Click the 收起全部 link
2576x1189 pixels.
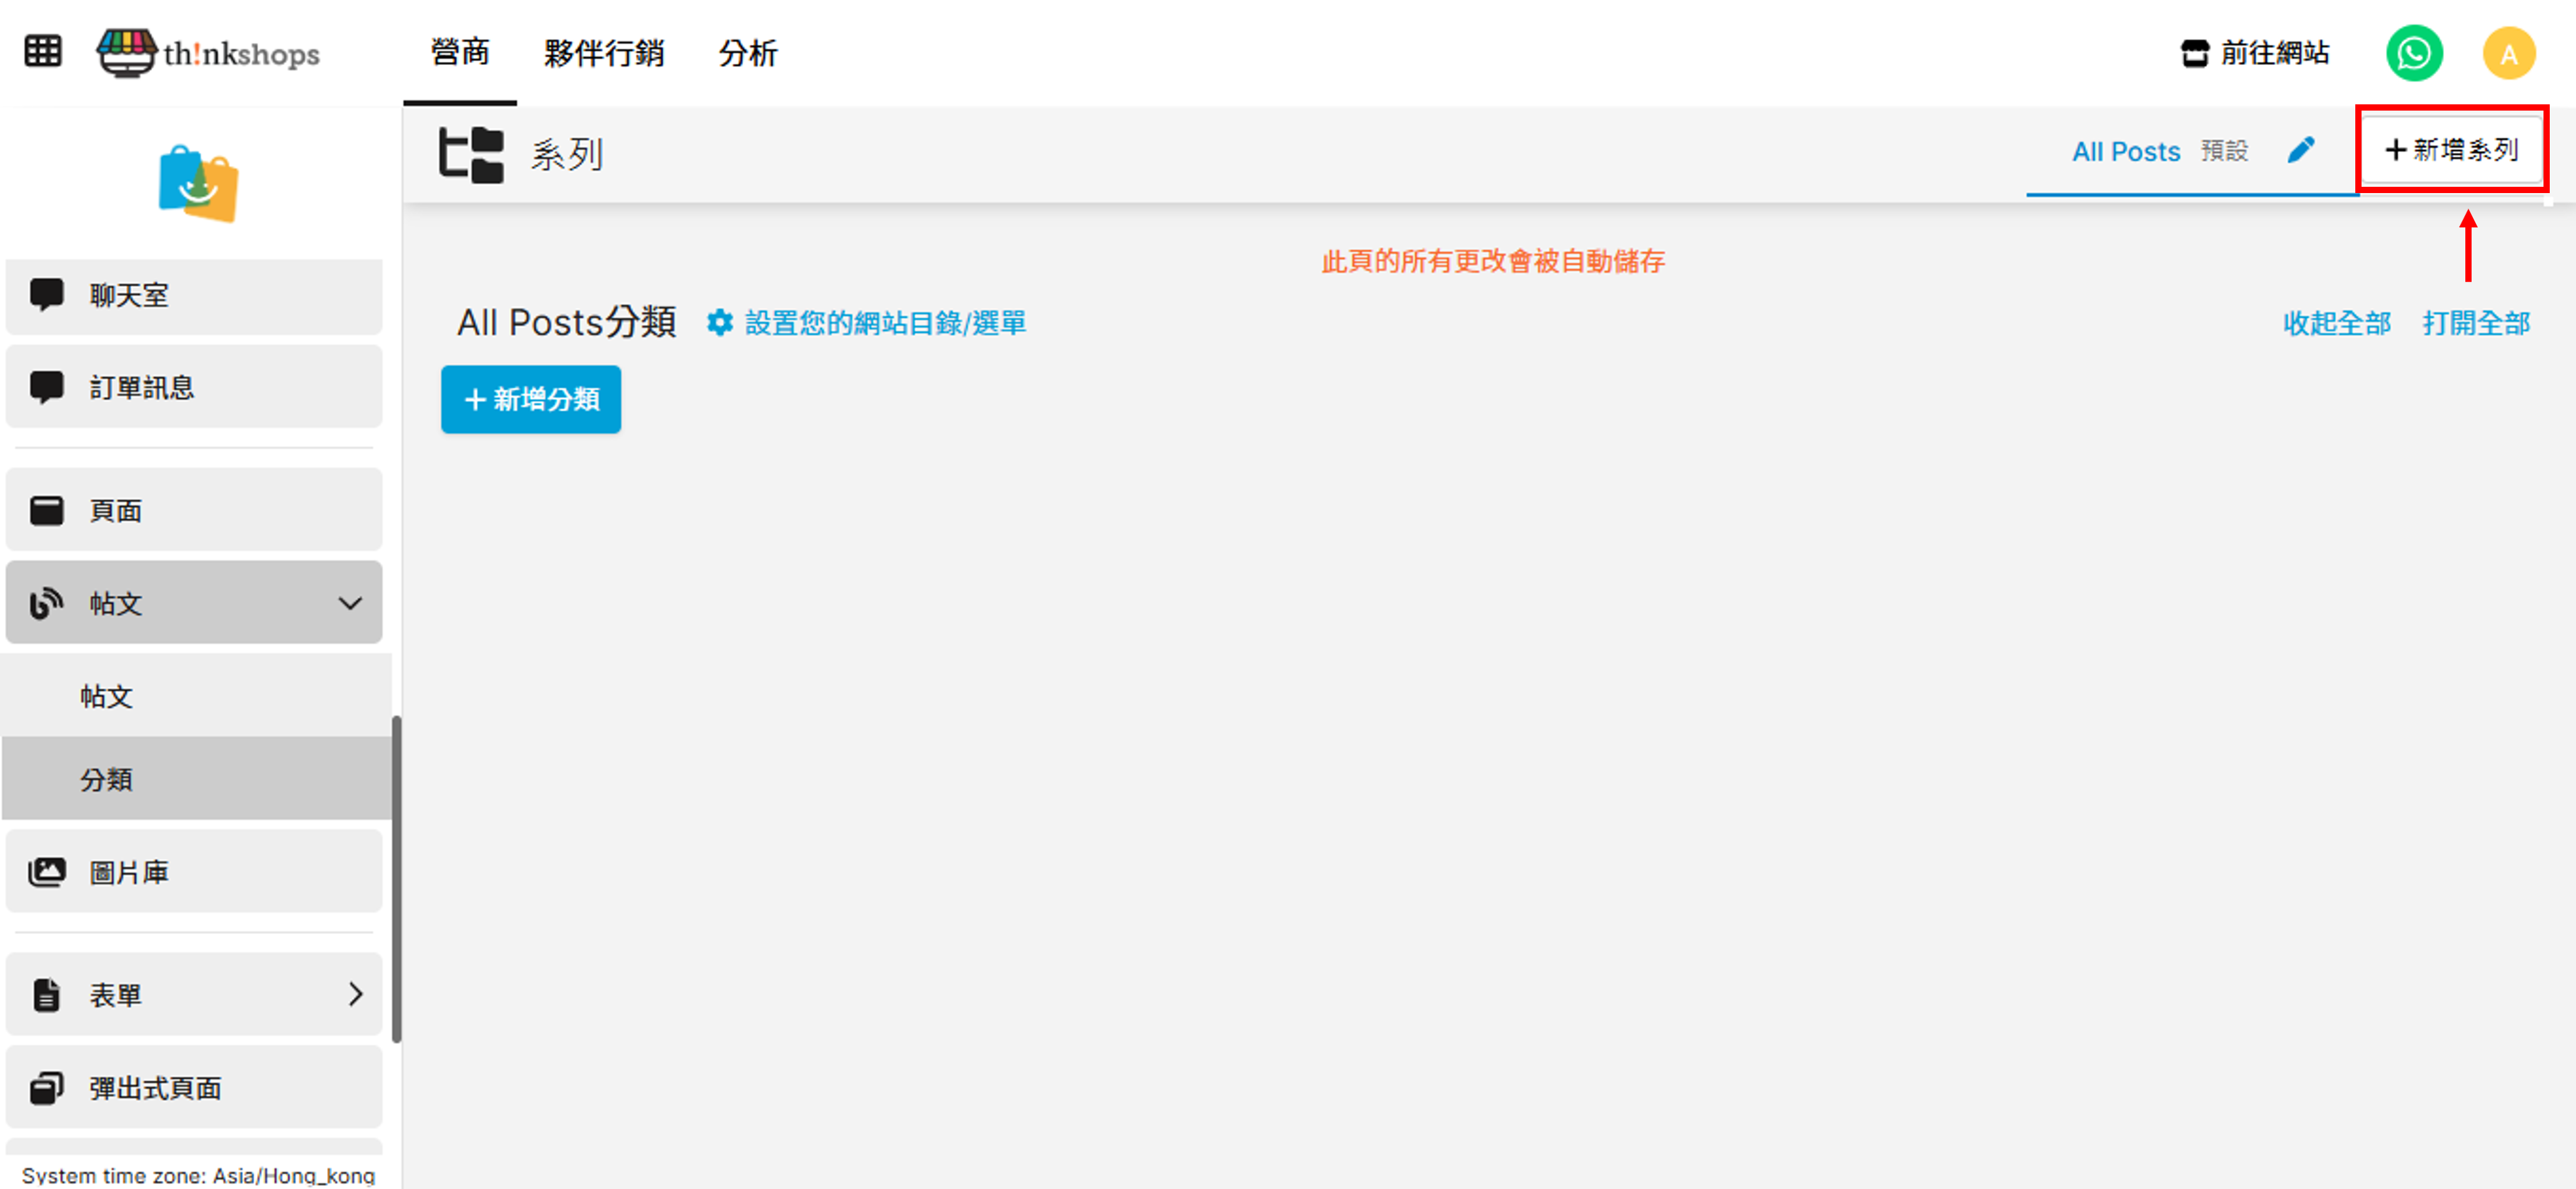[2336, 323]
